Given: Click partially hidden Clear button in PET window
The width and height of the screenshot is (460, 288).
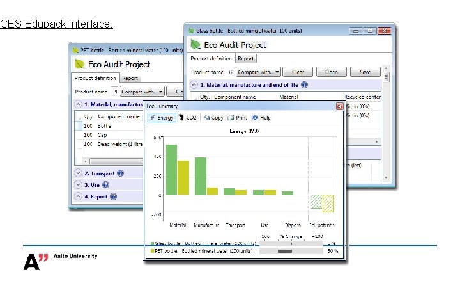Looking at the screenshot, I should pos(175,92).
